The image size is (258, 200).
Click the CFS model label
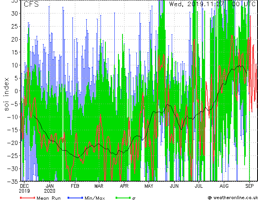point(31,4)
